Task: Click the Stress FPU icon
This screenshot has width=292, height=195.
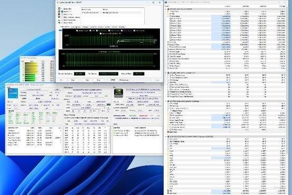Action: (59, 12)
